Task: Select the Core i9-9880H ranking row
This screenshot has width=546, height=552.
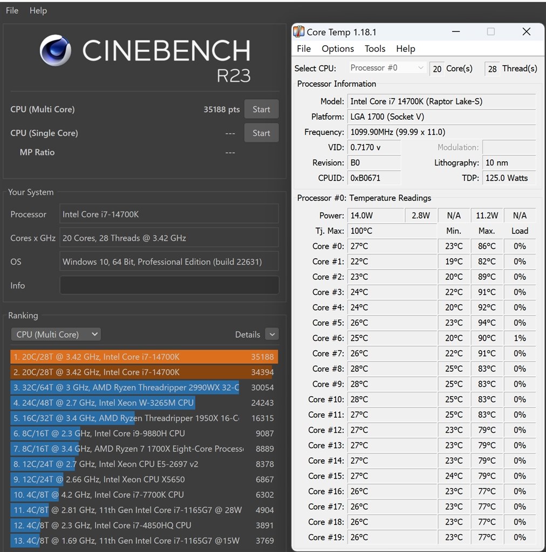Action: pos(144,433)
